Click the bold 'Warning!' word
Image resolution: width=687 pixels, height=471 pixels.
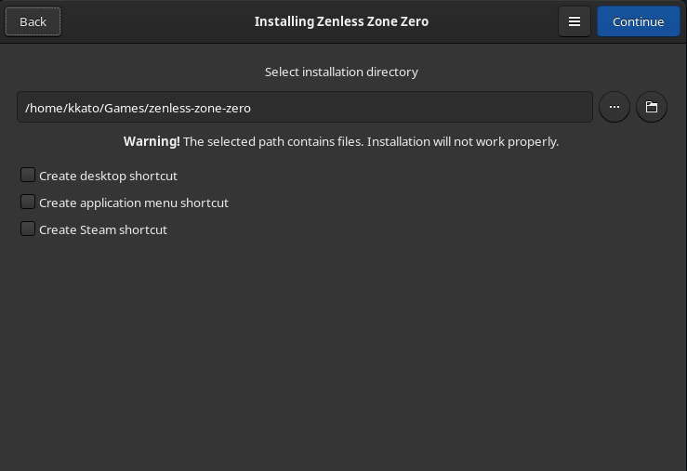coord(152,141)
